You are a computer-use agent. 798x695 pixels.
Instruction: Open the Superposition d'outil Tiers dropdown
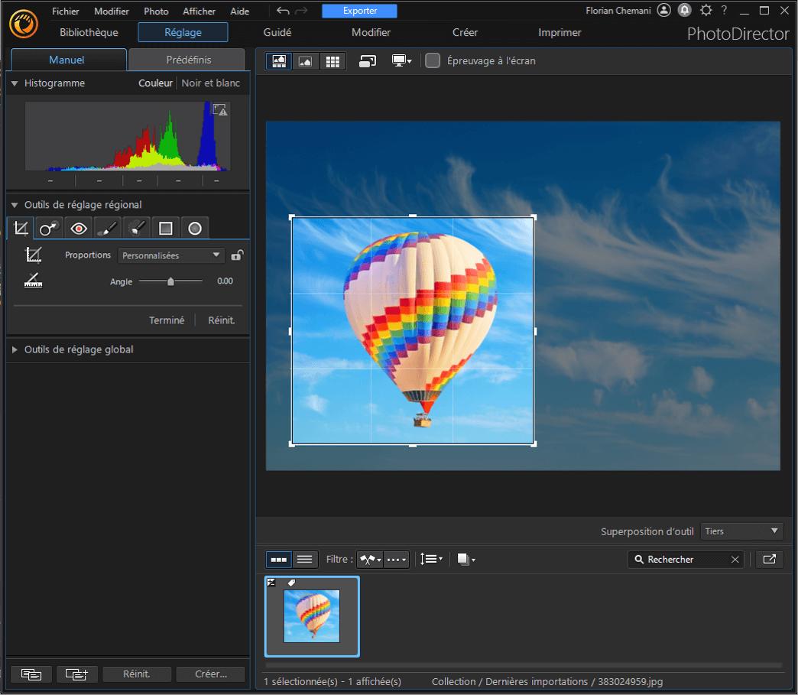pyautogui.click(x=741, y=531)
